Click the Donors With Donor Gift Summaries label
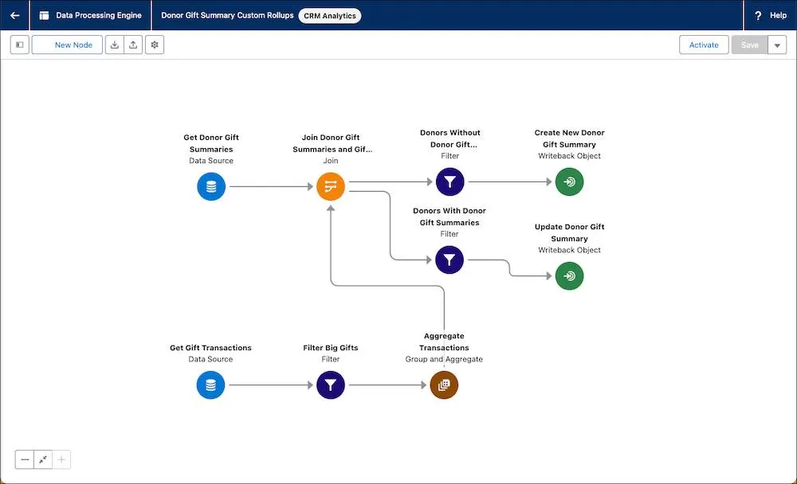The height and width of the screenshot is (484, 797). tap(450, 217)
